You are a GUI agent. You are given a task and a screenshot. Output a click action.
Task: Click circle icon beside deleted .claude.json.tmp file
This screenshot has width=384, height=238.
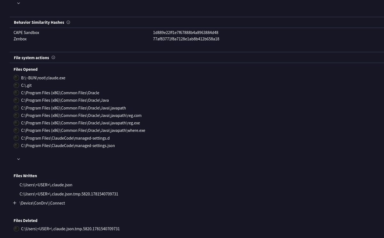(x=16, y=229)
